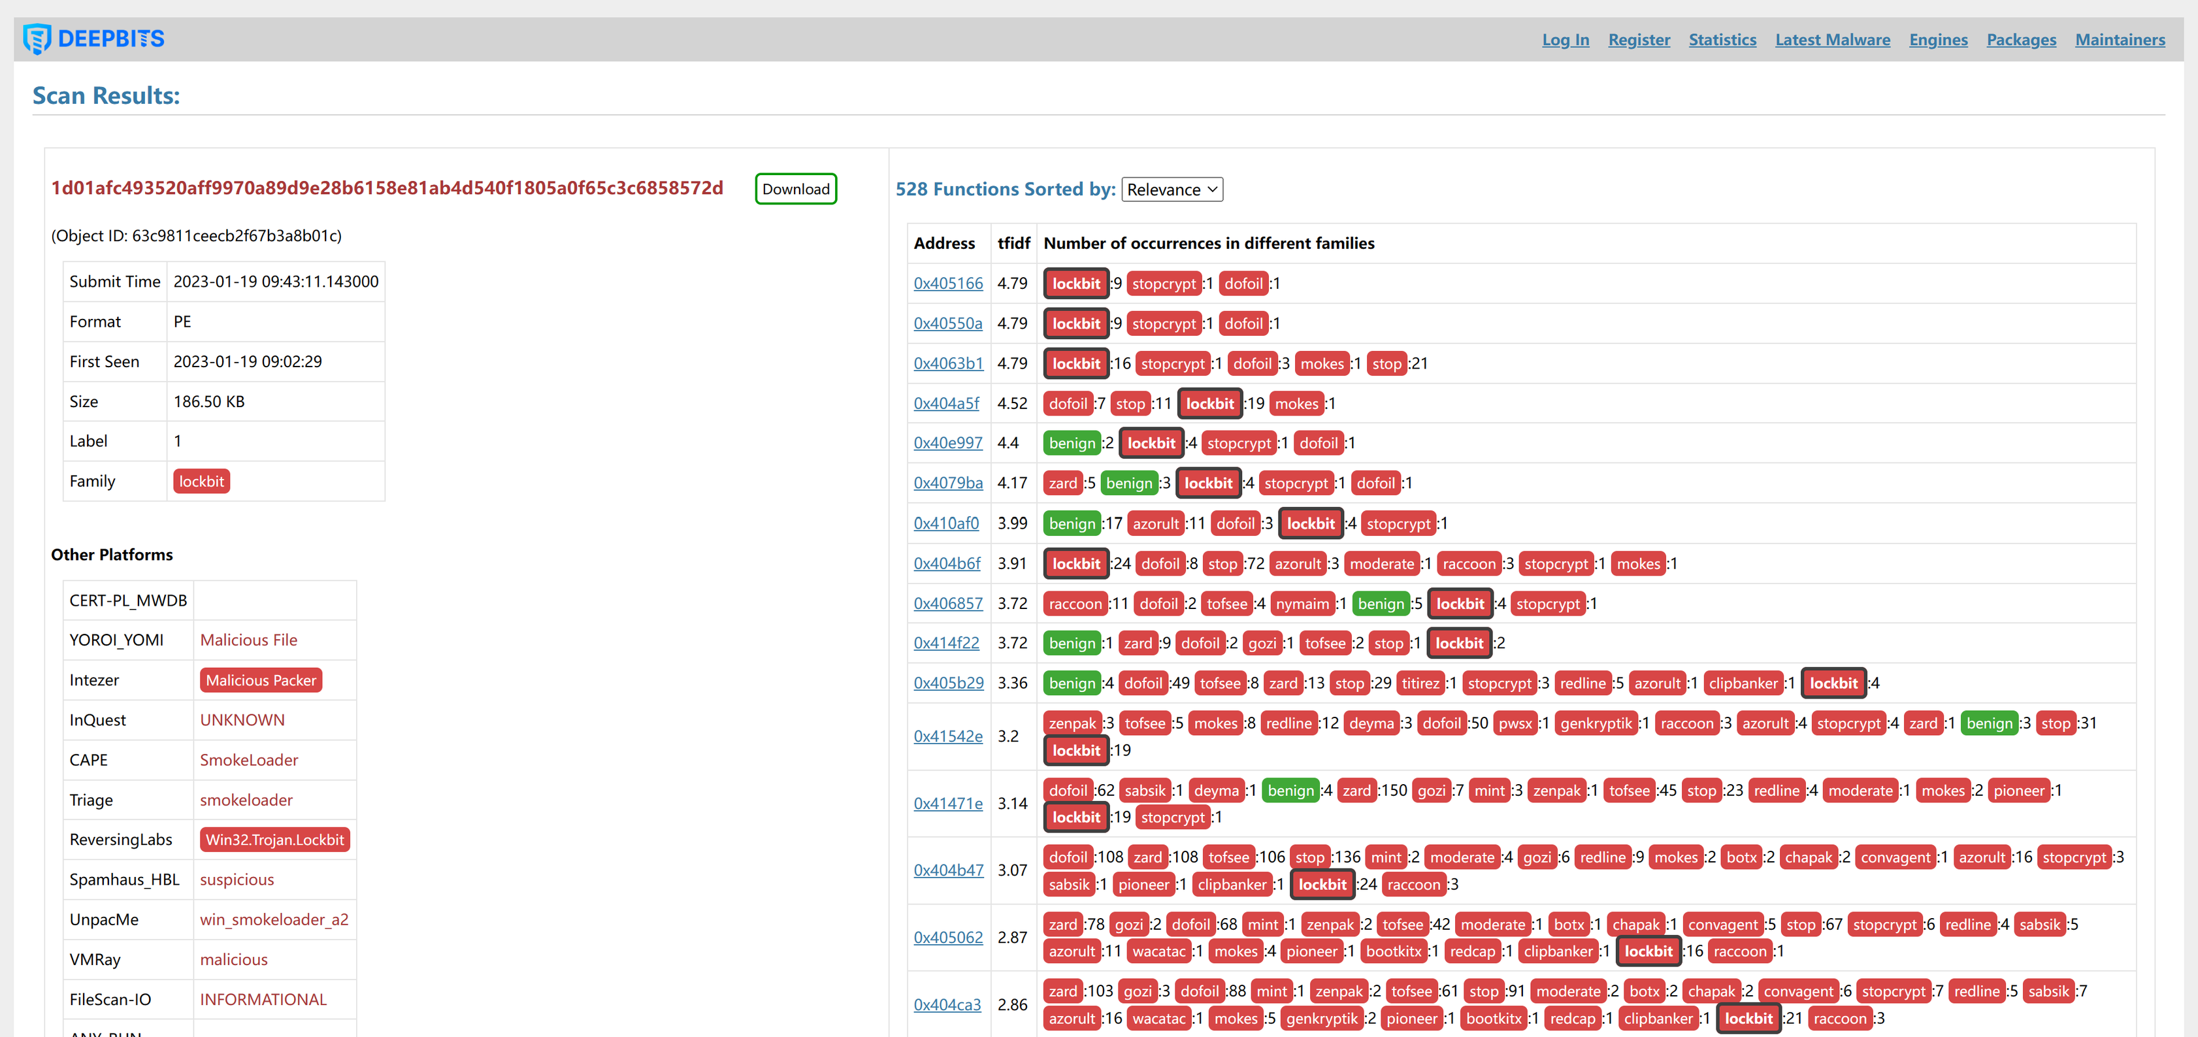Click the mokes tag in row 0x4063b1
The image size is (2198, 1037).
click(x=1322, y=363)
